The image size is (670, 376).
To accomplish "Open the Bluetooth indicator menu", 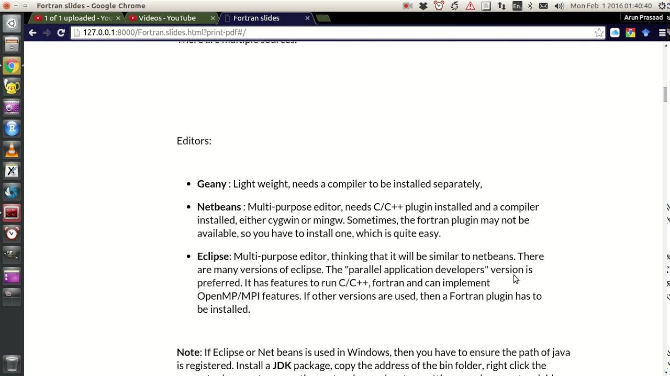I will click(530, 6).
